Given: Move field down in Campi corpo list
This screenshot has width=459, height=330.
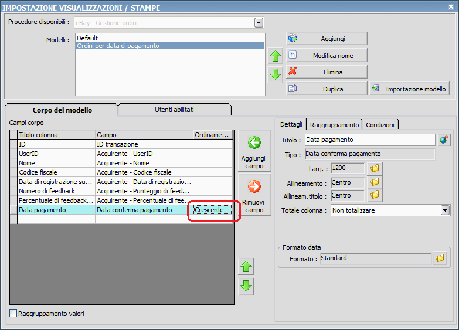Looking at the screenshot, I should coord(246,286).
